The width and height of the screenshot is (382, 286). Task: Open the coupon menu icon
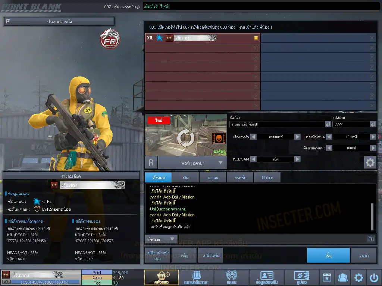pyautogui.click(x=301, y=277)
